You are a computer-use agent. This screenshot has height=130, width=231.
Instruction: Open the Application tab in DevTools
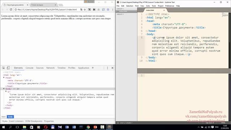tap(83, 68)
